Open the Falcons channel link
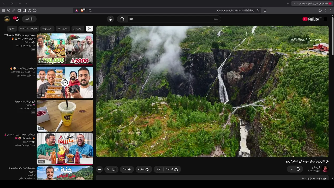 tap(30, 42)
